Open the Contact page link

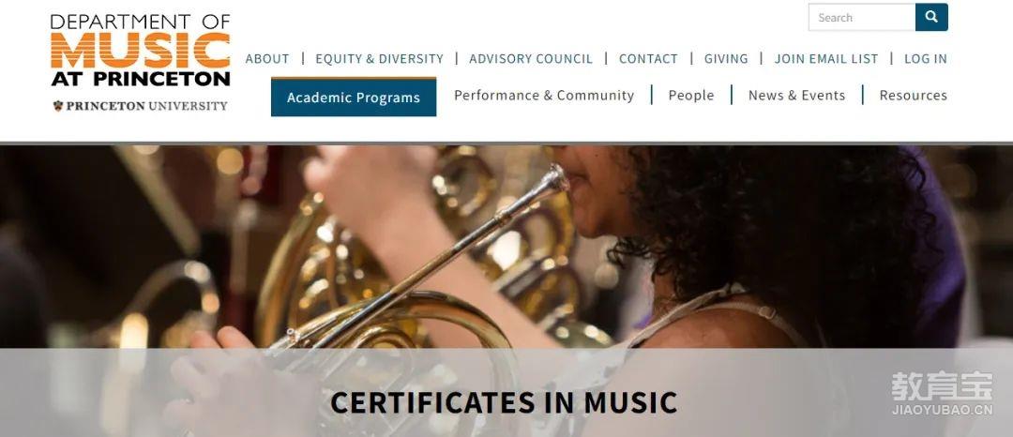pyautogui.click(x=648, y=59)
